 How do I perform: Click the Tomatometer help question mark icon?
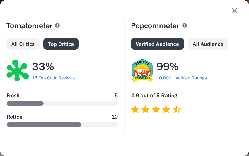point(57,25)
